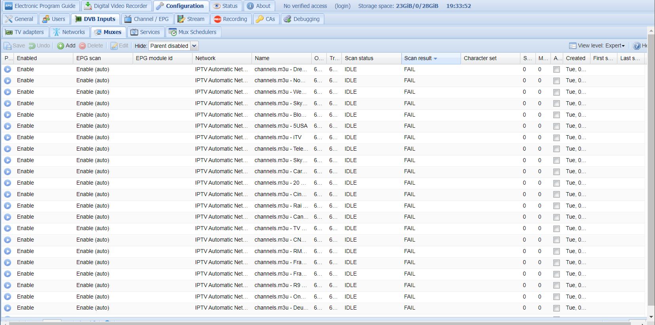
Task: Open the Debugging tab
Action: click(x=302, y=19)
